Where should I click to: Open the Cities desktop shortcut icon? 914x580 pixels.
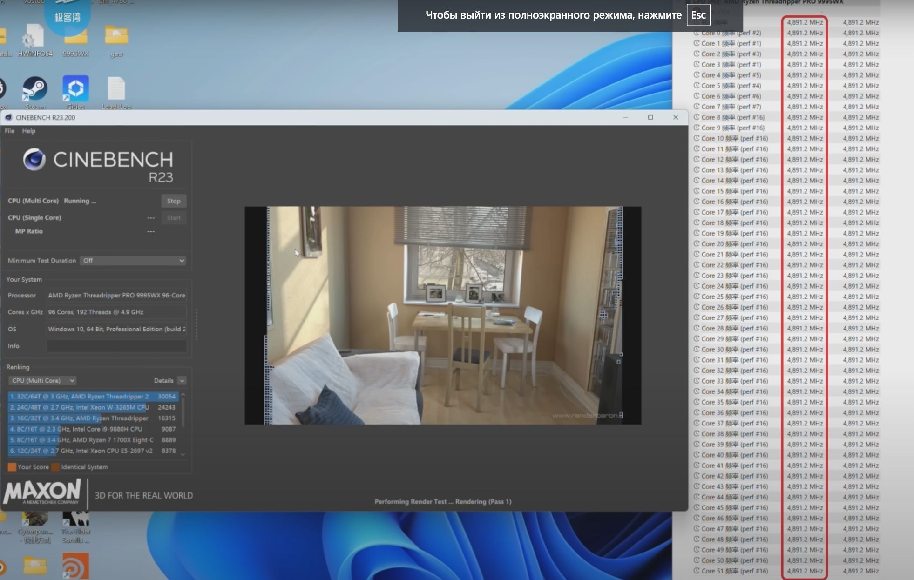click(75, 92)
